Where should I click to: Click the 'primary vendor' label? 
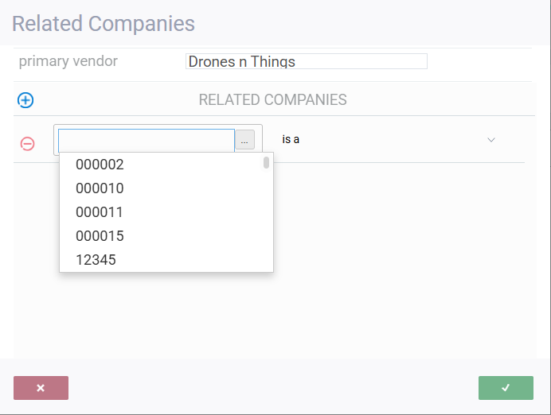pyautogui.click(x=68, y=61)
